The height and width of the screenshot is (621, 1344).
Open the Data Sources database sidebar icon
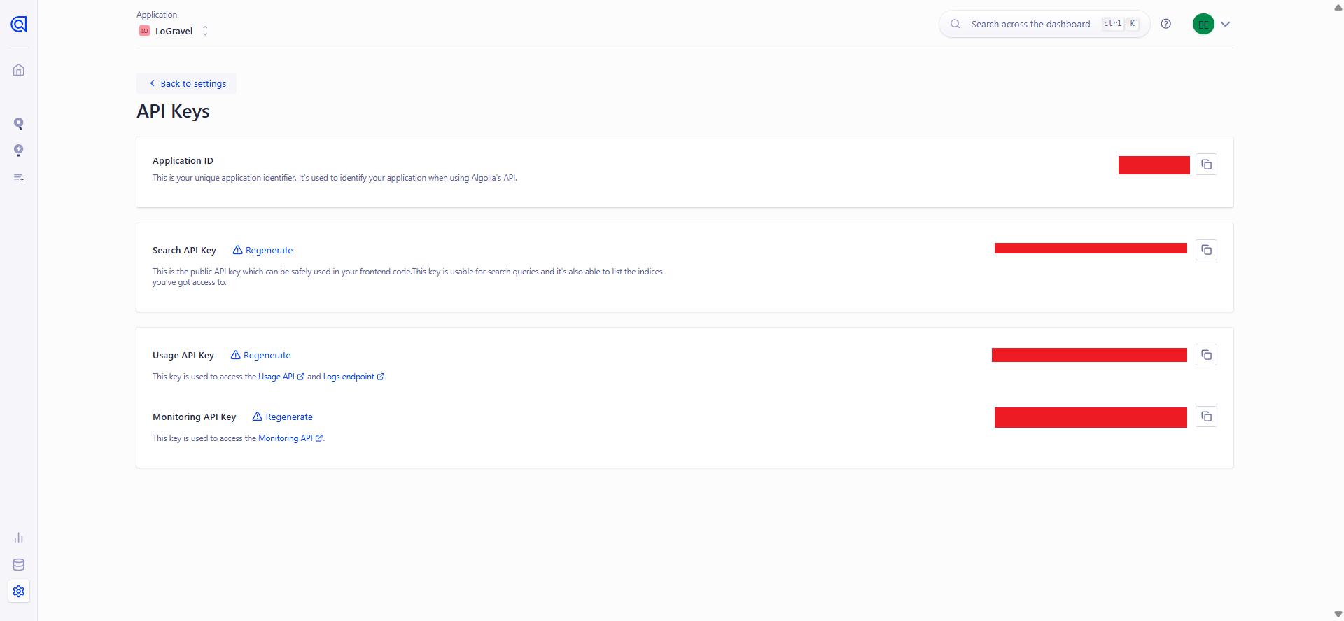tap(19, 565)
